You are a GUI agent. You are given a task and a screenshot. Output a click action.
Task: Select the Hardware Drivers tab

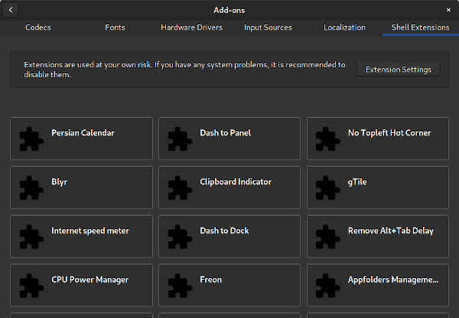click(x=191, y=28)
